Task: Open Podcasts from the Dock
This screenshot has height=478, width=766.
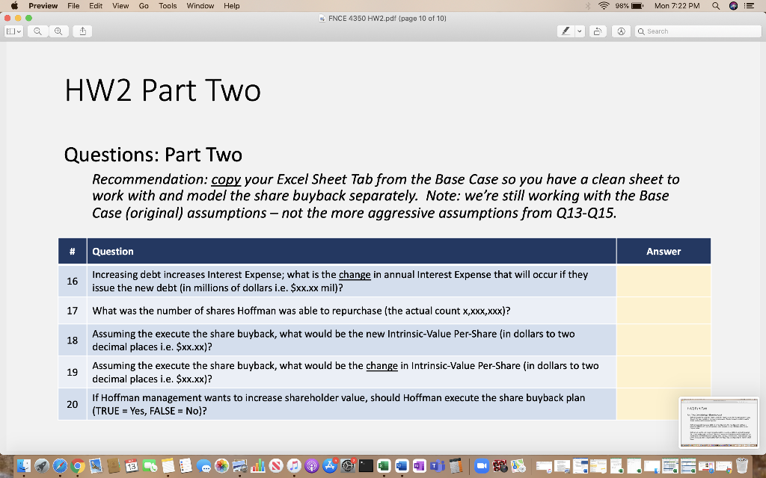Action: click(x=312, y=466)
